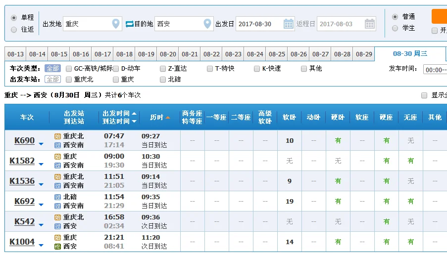Click the origin icon next to K1536 重庆北
Image resolution: width=447 pixels, height=254 pixels.
pos(57,176)
